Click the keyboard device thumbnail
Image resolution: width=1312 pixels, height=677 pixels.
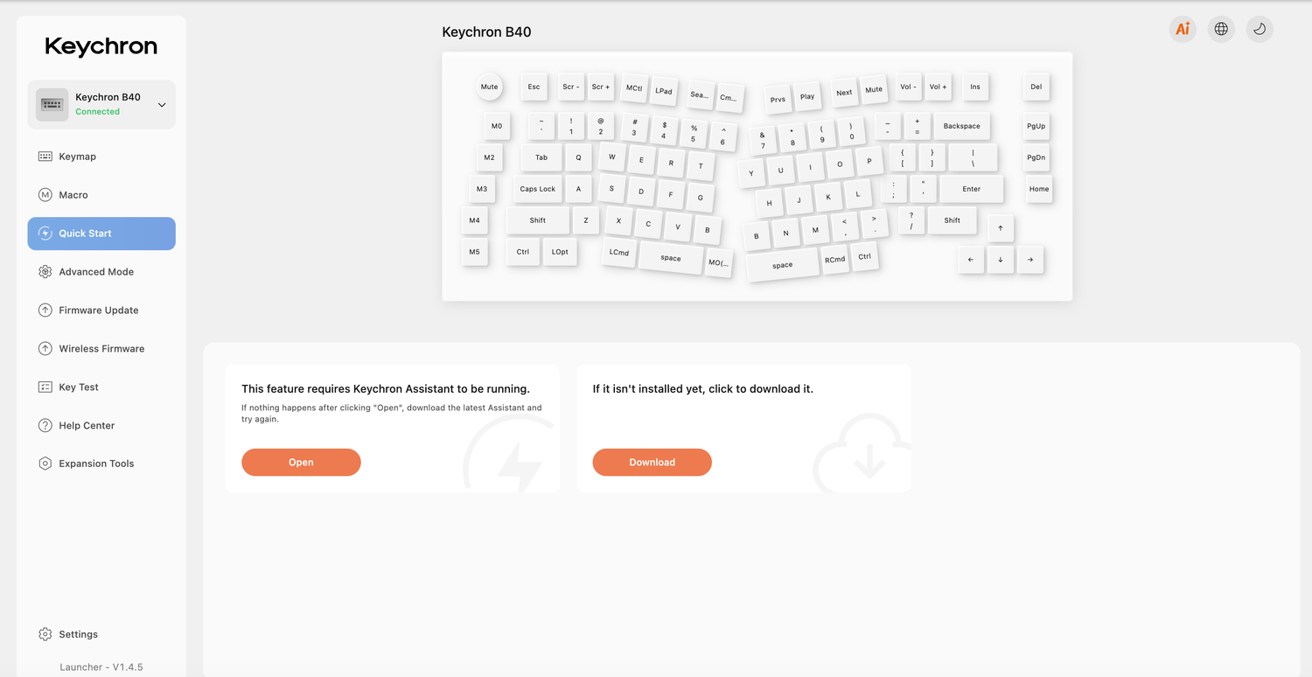tap(52, 105)
